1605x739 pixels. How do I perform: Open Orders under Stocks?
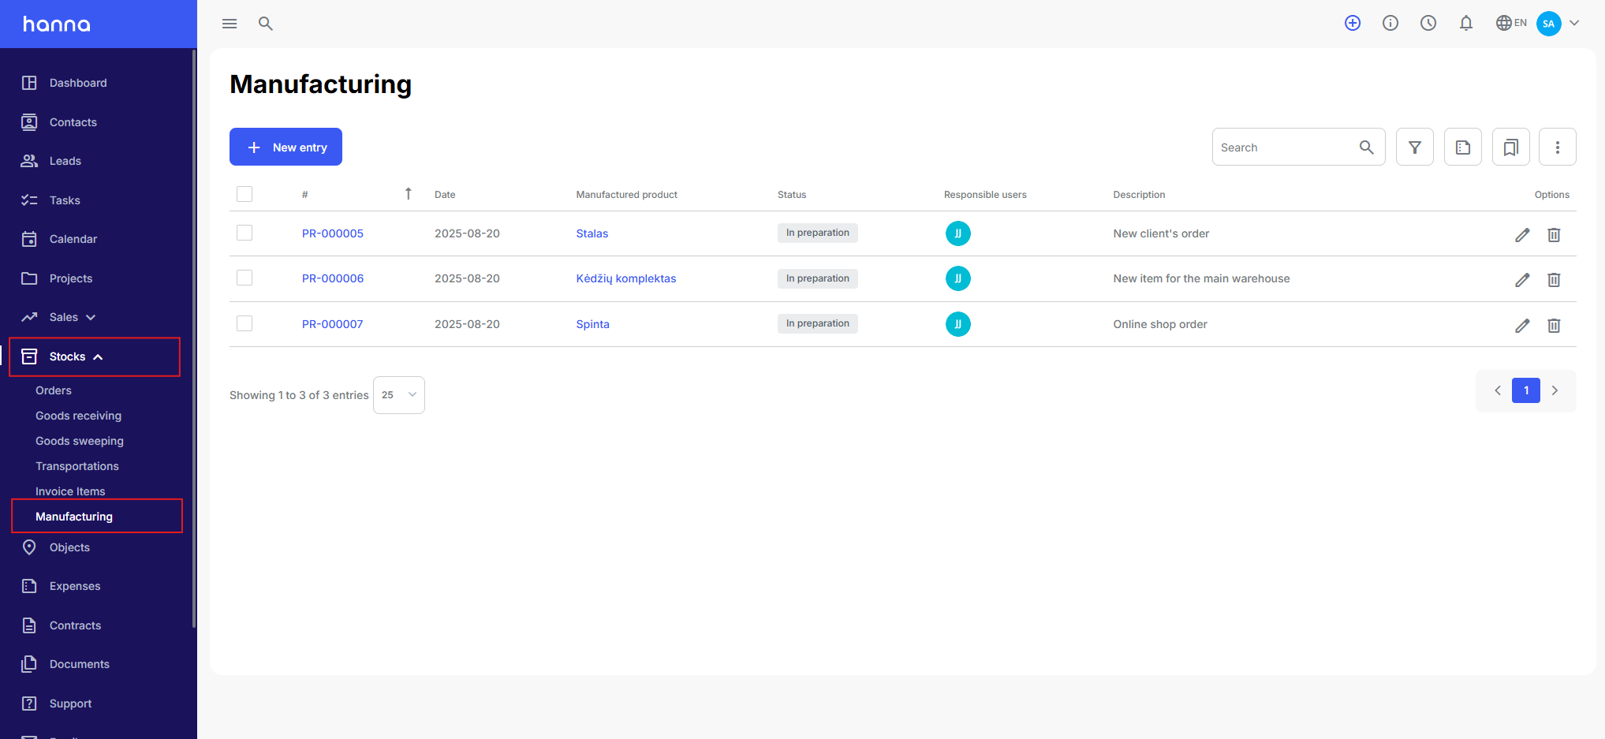(54, 390)
